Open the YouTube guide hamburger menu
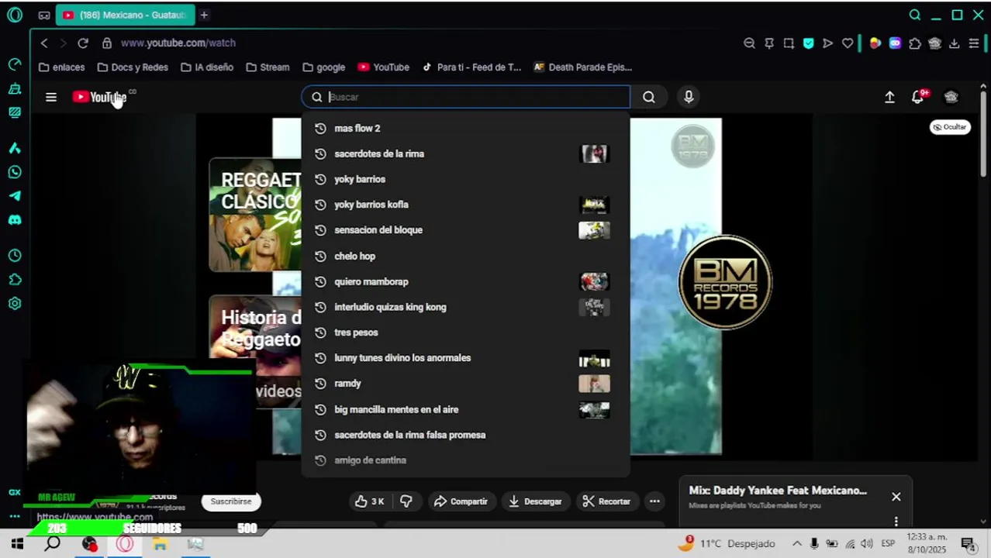This screenshot has height=558, width=991. click(51, 97)
